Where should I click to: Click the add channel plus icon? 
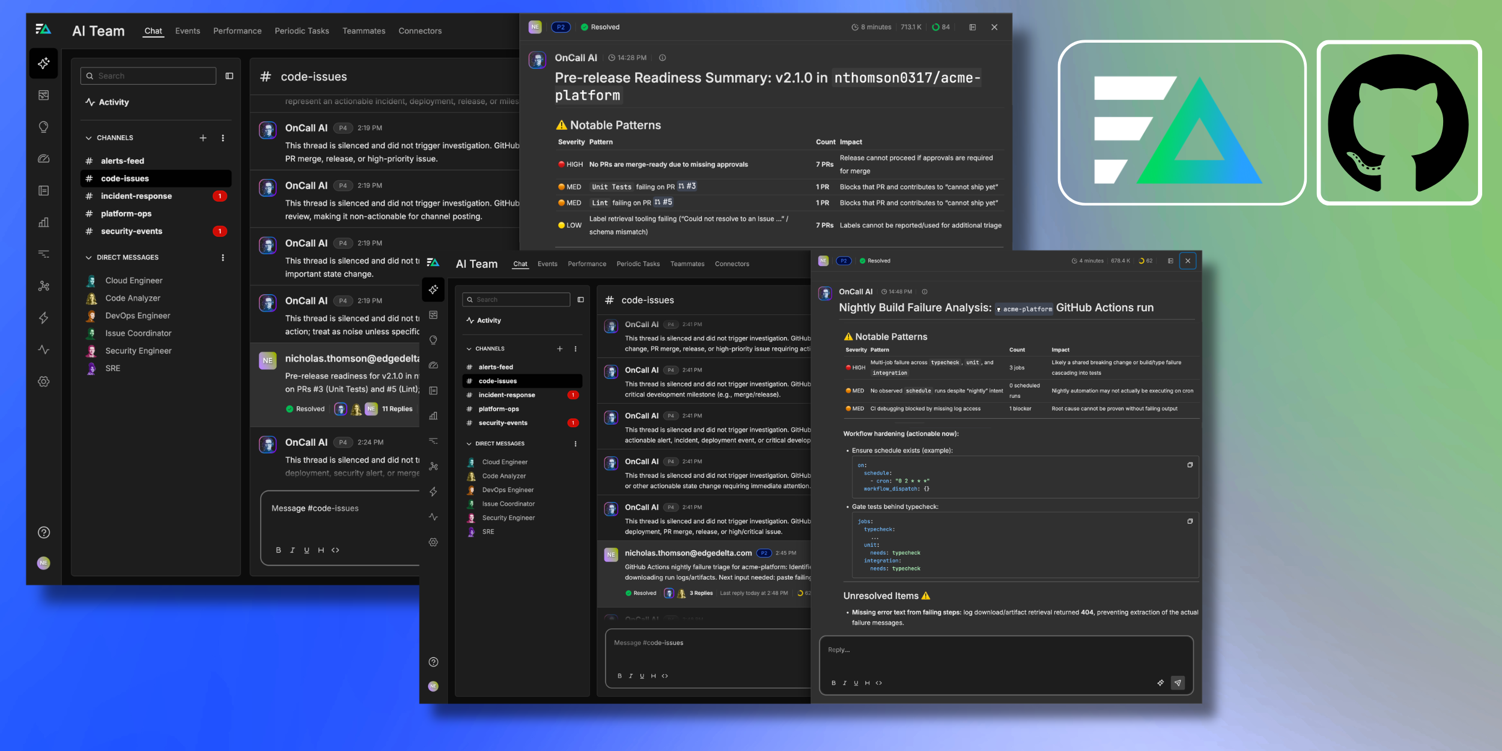point(203,138)
